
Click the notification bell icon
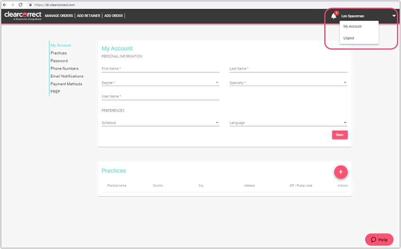[334, 16]
